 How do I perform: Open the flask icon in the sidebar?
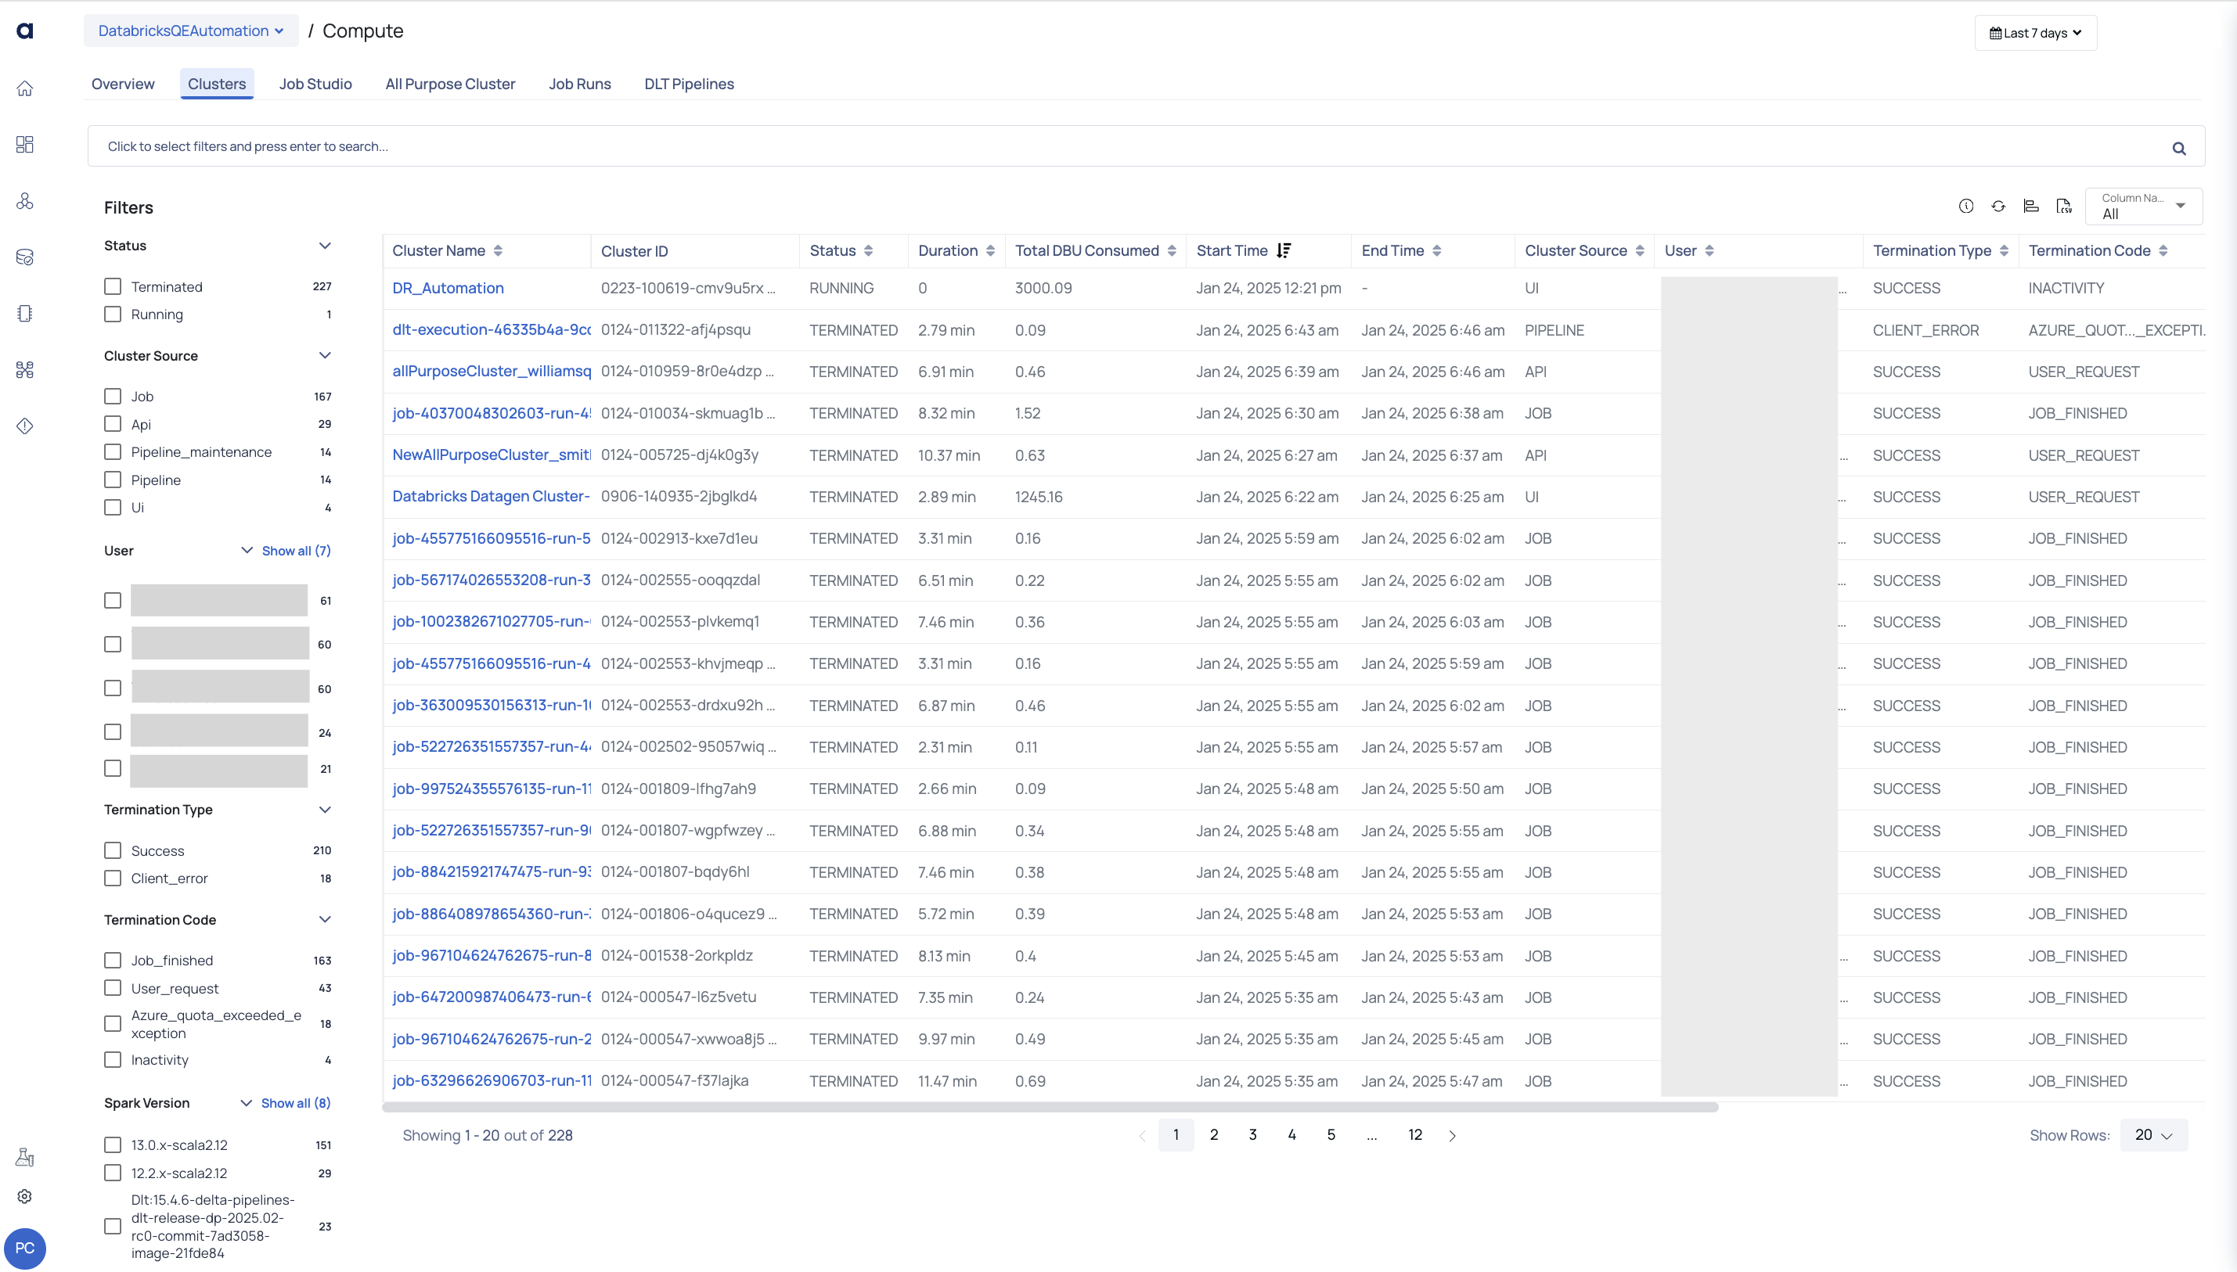tap(24, 1157)
